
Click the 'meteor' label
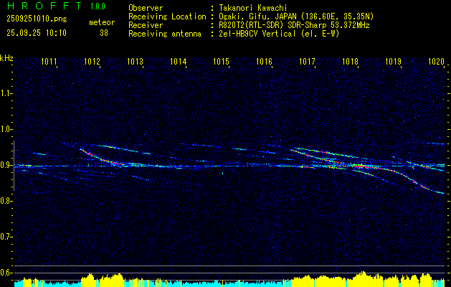[x=102, y=22]
